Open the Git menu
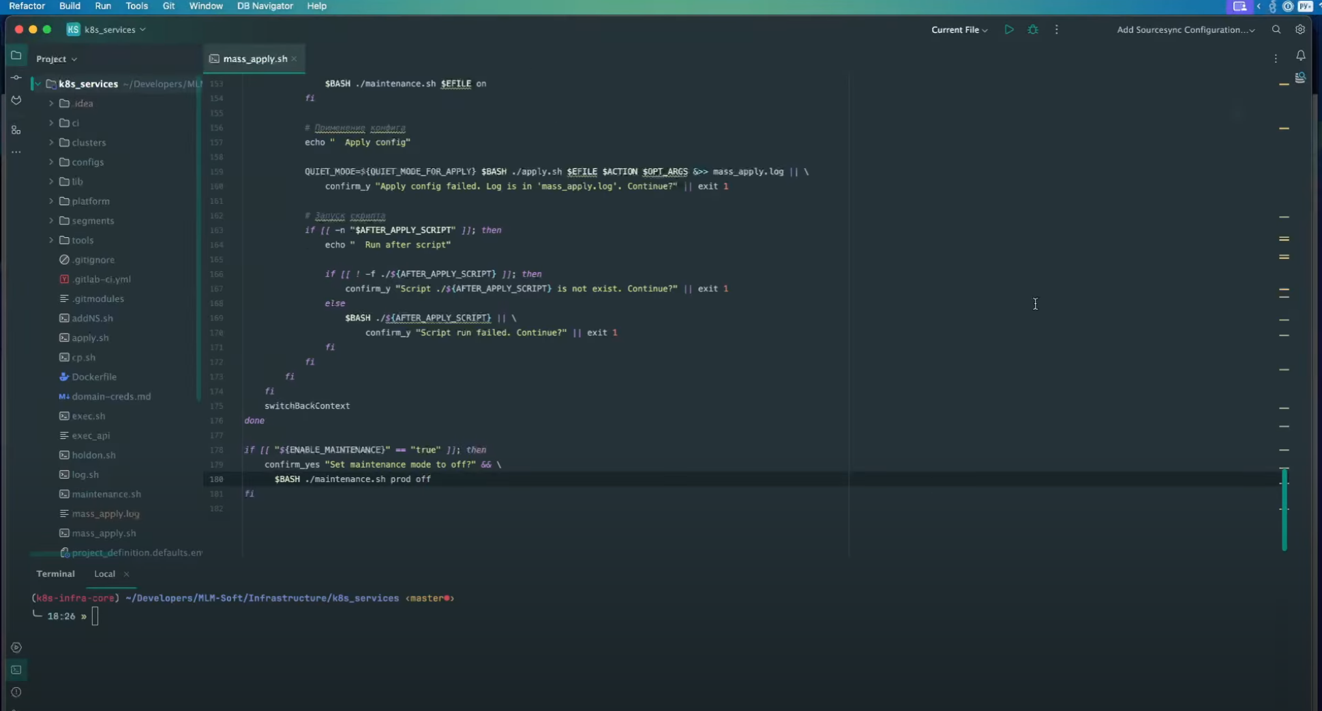 coord(168,6)
